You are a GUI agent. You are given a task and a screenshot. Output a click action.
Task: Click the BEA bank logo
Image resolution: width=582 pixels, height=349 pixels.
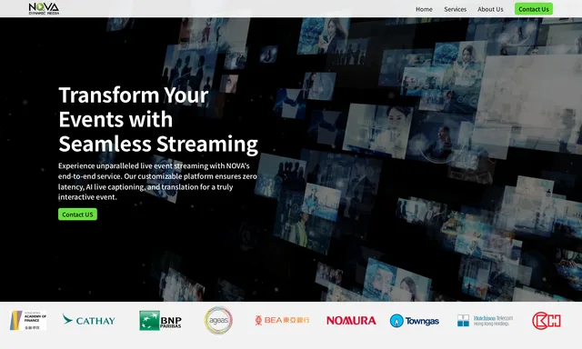(282, 320)
